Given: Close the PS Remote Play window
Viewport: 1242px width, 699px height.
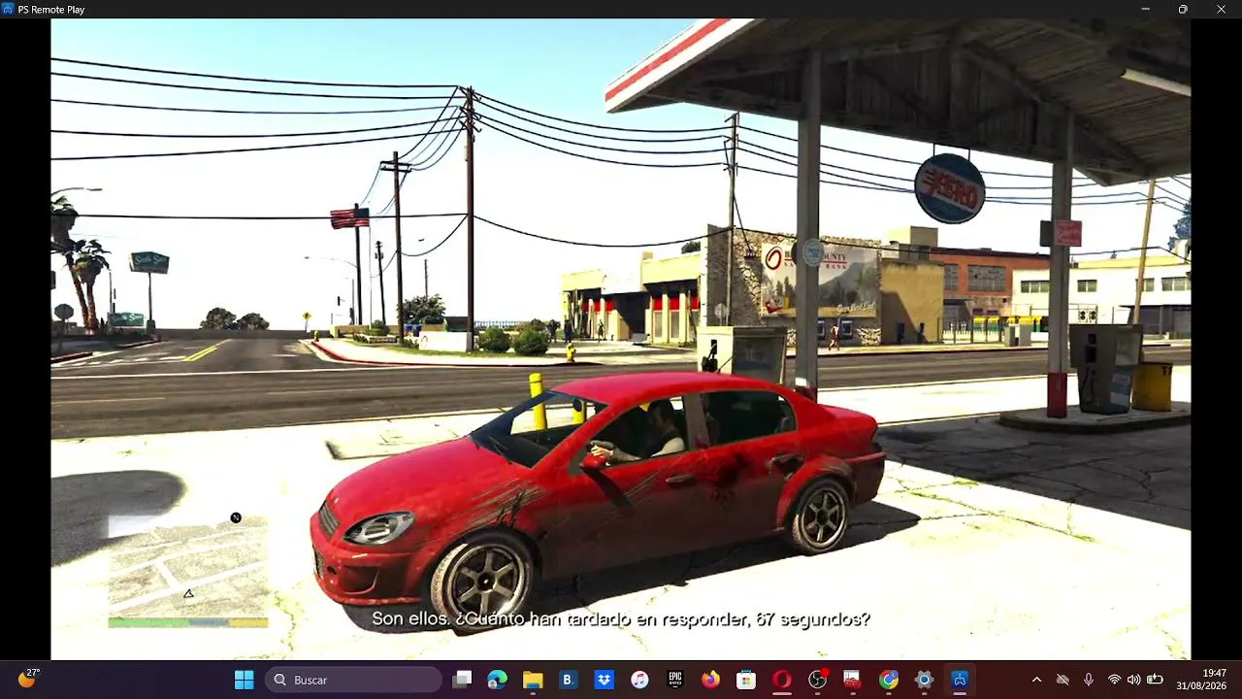Looking at the screenshot, I should [1221, 9].
